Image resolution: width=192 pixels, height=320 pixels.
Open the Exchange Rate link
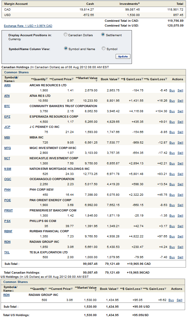click(x=28, y=26)
